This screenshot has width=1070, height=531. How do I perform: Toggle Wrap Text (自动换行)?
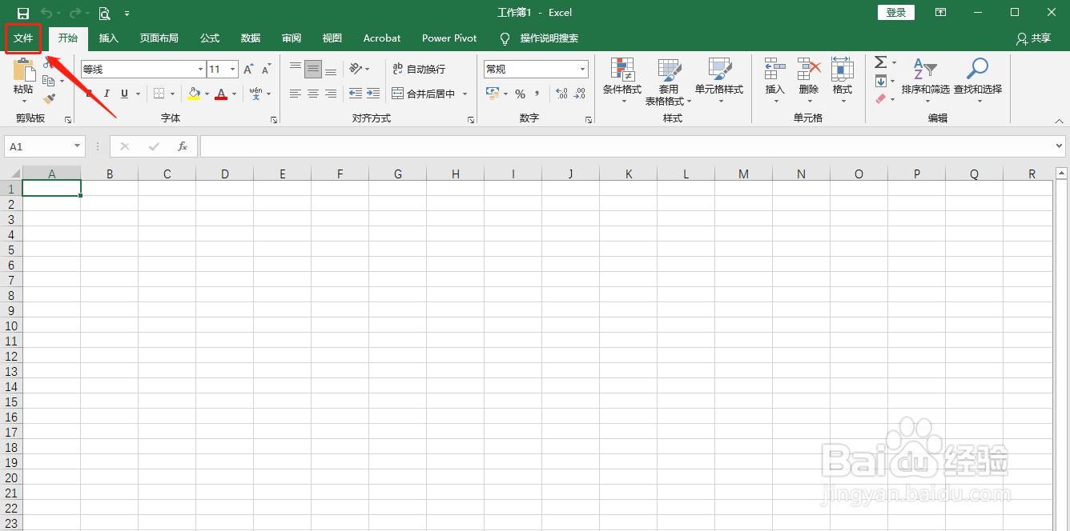pyautogui.click(x=419, y=70)
